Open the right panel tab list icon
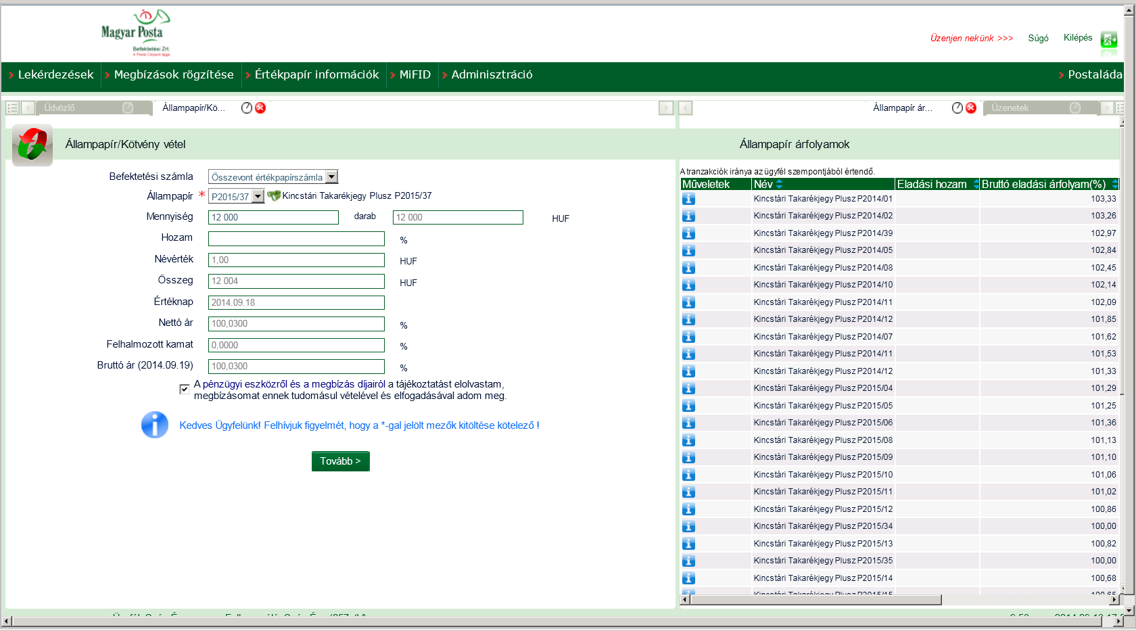 (x=1120, y=108)
